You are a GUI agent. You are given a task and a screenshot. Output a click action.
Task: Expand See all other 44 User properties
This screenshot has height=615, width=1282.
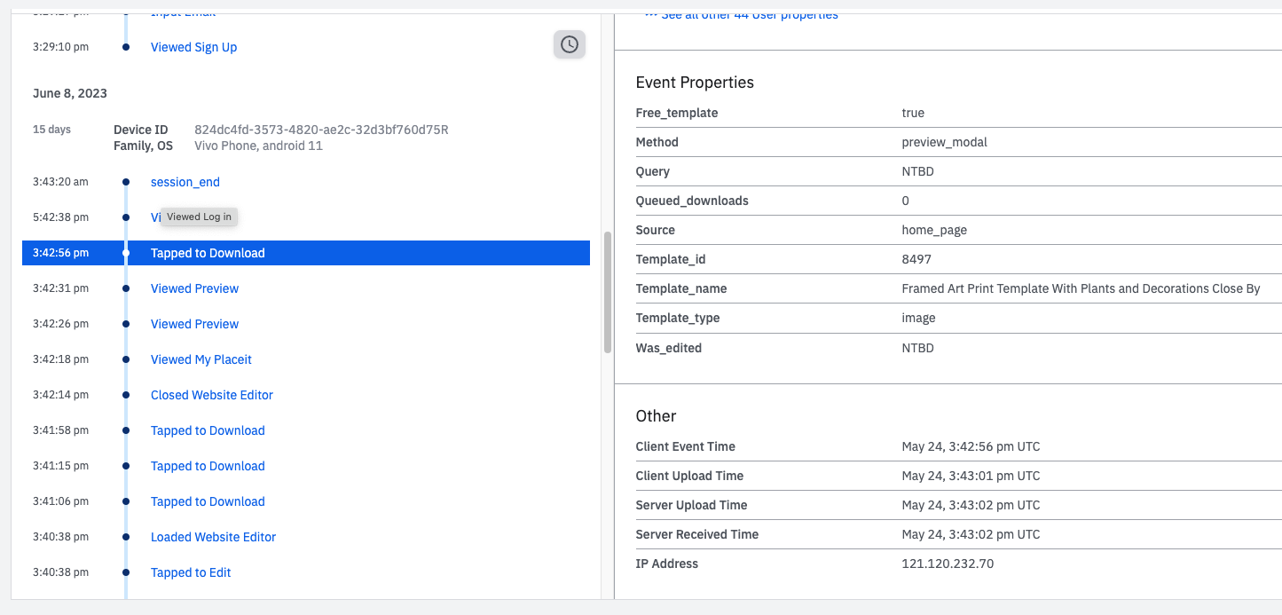coord(748,15)
